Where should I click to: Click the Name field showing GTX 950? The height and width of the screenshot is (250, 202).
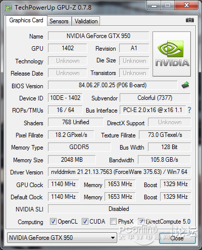point(98,36)
